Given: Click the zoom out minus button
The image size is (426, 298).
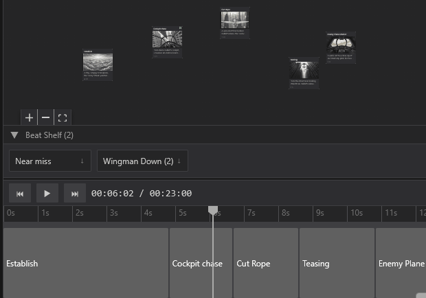Looking at the screenshot, I should pyautogui.click(x=45, y=118).
